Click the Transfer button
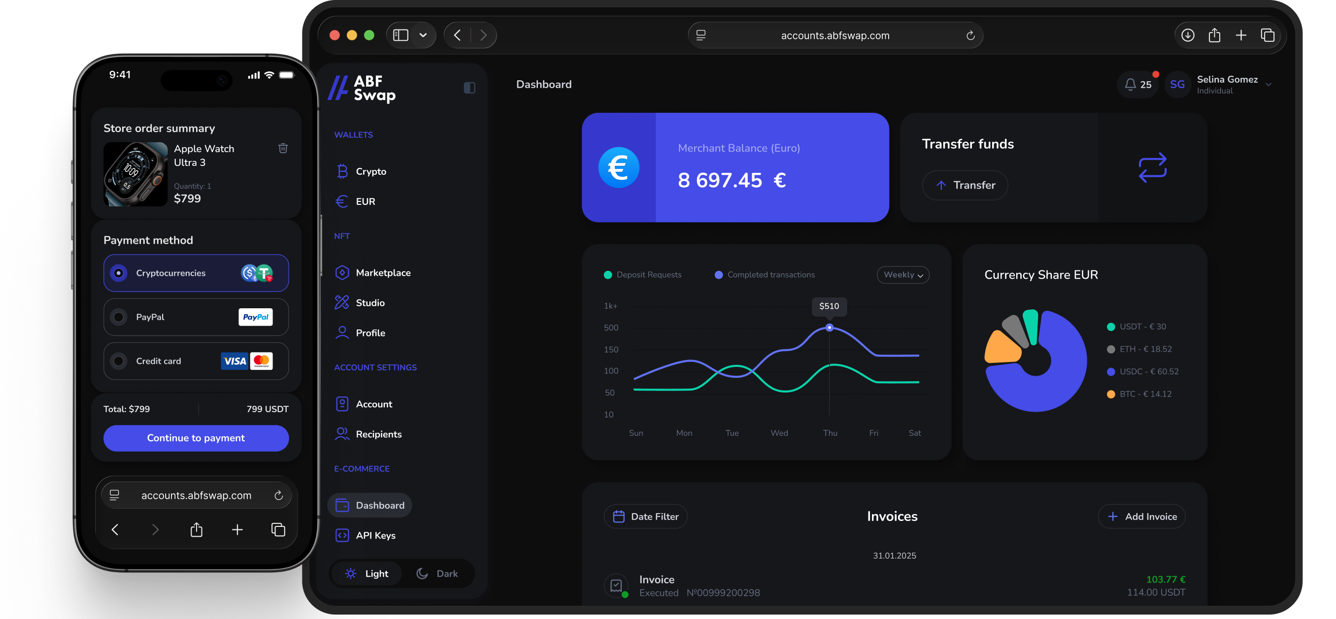Screen dimensions: 1336x619 point(964,185)
